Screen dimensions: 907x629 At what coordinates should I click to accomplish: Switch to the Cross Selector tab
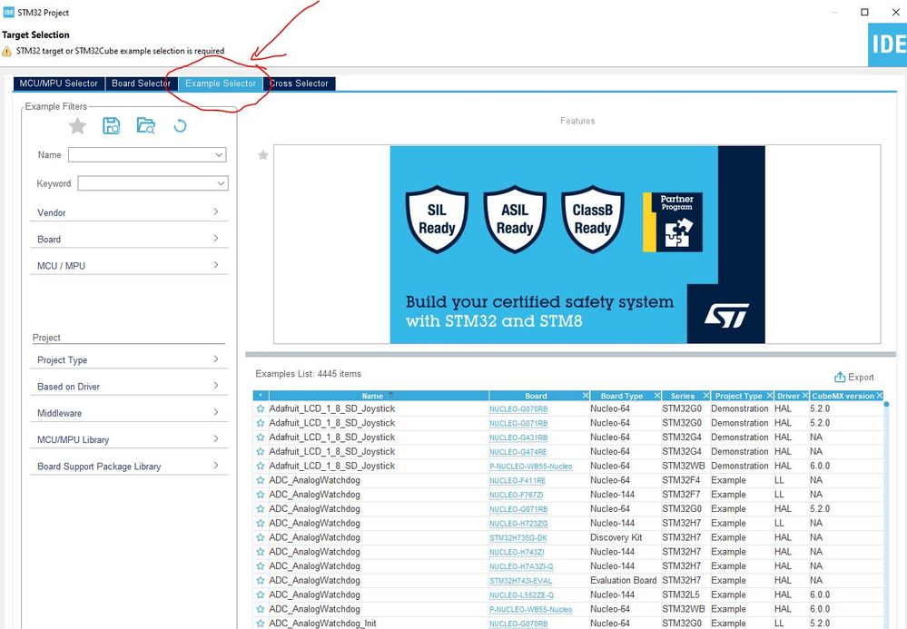tap(299, 84)
